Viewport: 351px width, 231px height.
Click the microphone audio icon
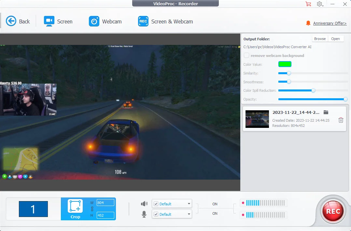144,214
